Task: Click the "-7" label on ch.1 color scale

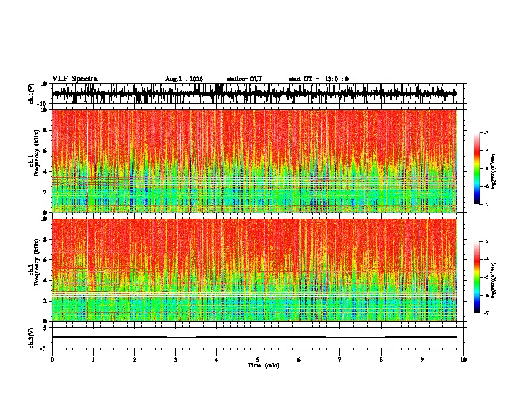Action: tap(486, 204)
